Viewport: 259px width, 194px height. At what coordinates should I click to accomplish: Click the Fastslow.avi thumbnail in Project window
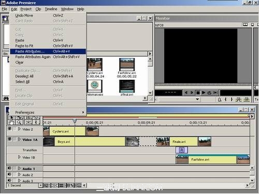click(x=127, y=65)
